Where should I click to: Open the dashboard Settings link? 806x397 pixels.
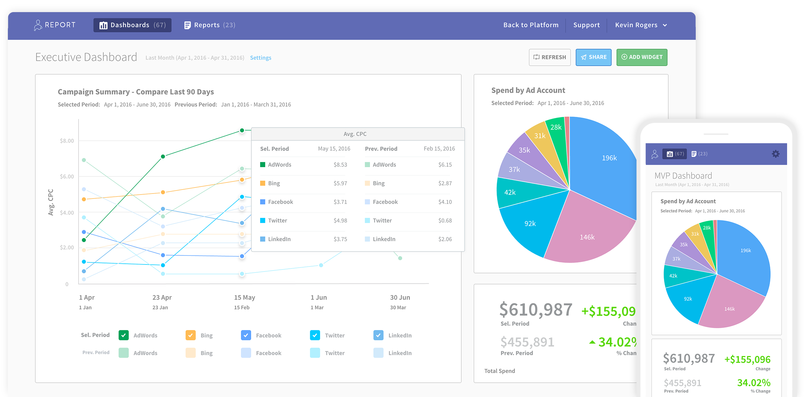point(260,58)
